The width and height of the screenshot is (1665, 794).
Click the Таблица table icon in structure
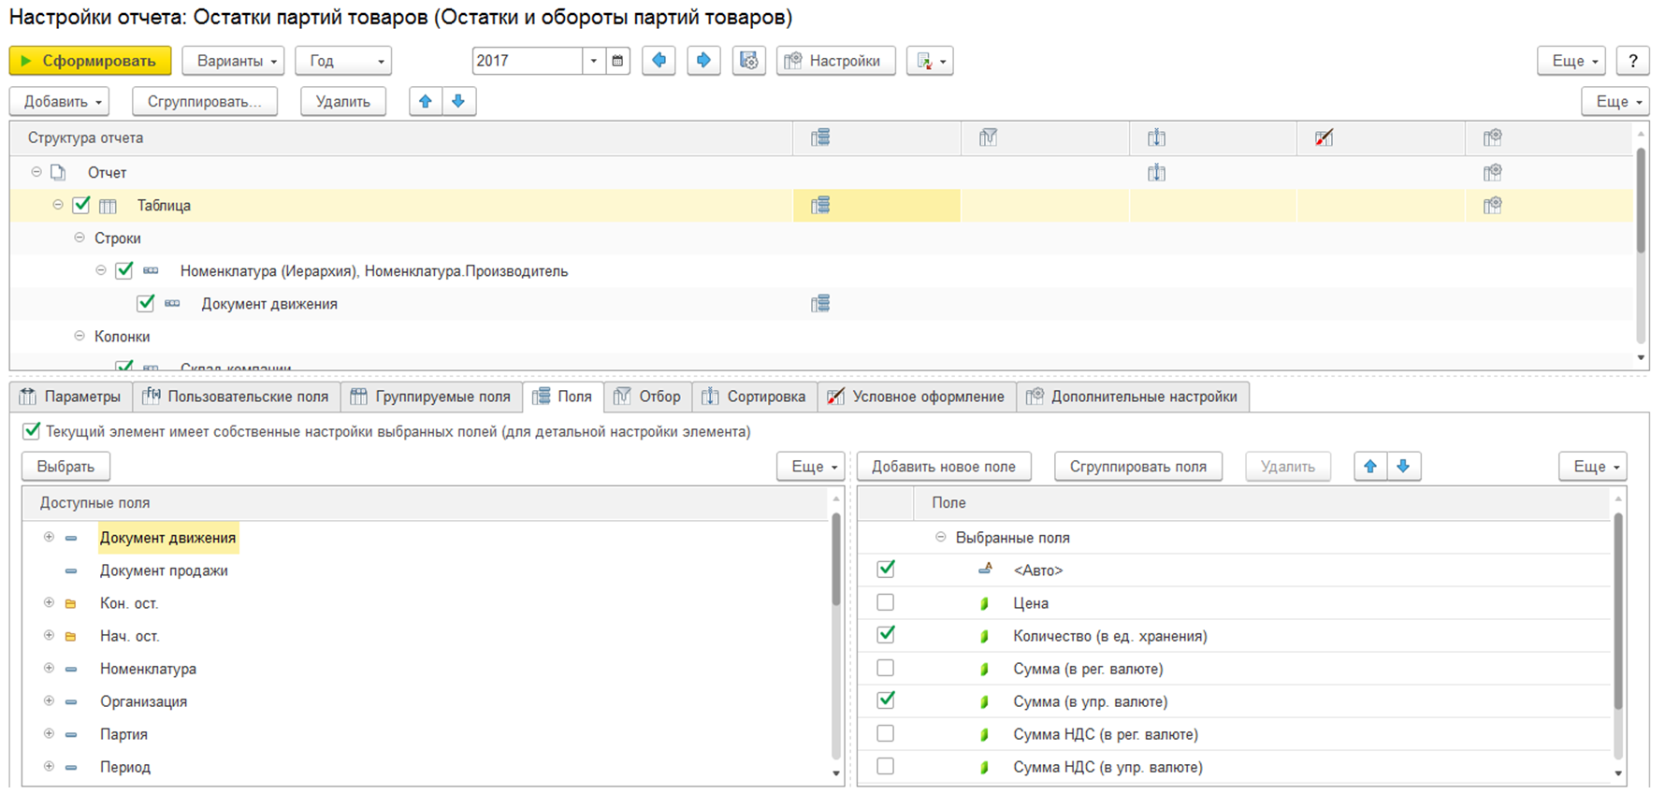pyautogui.click(x=109, y=206)
